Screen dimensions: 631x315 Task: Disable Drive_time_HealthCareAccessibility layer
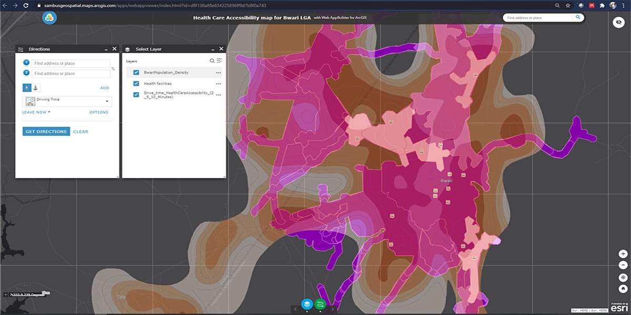136,94
